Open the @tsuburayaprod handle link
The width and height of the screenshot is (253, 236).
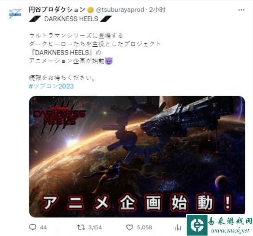pos(120,10)
